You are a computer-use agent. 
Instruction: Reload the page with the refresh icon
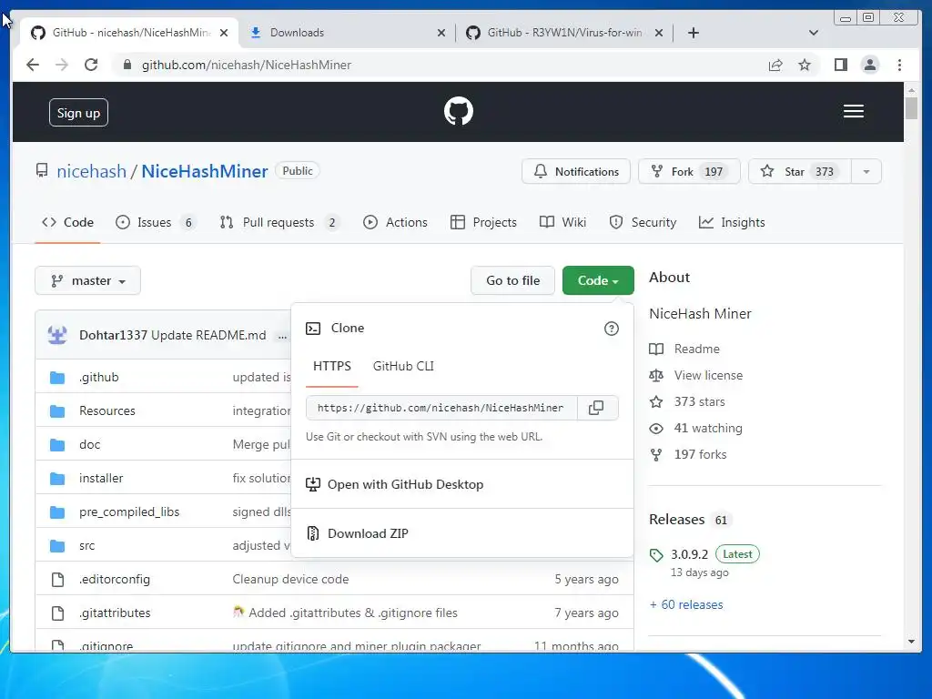click(91, 65)
